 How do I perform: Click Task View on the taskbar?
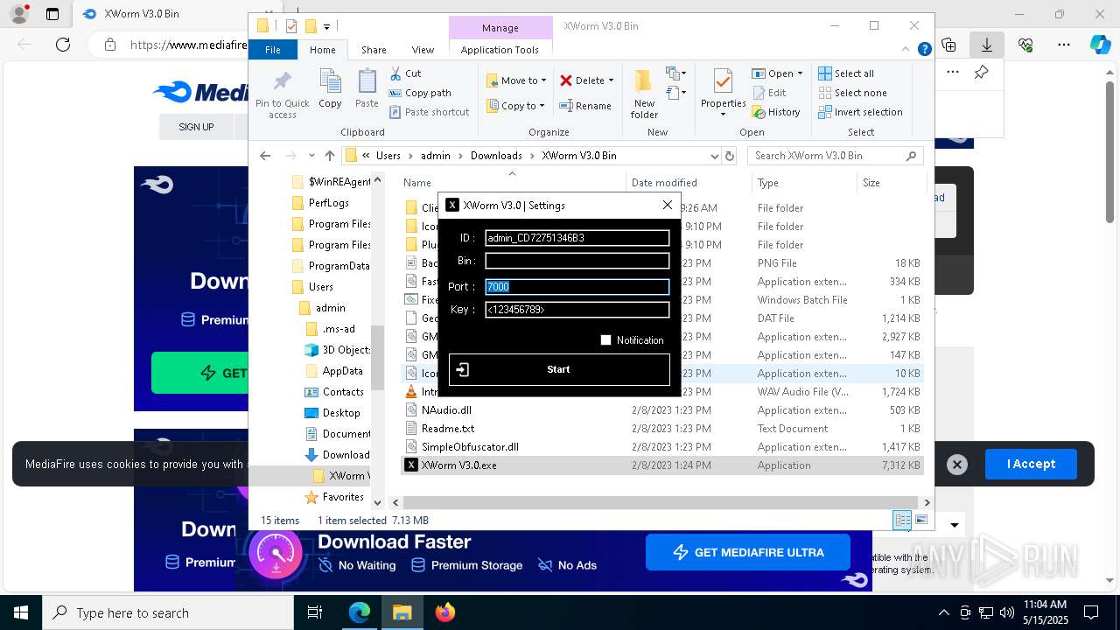pos(316,612)
